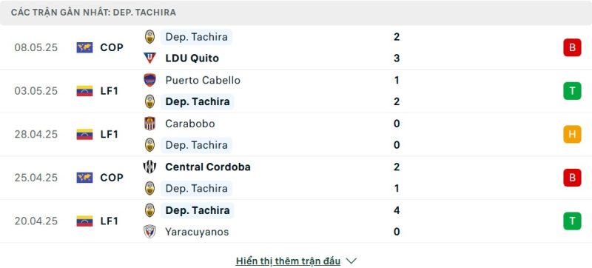This screenshot has height=268, width=592.
Task: Click the orange H draw badge
Action: point(572,135)
